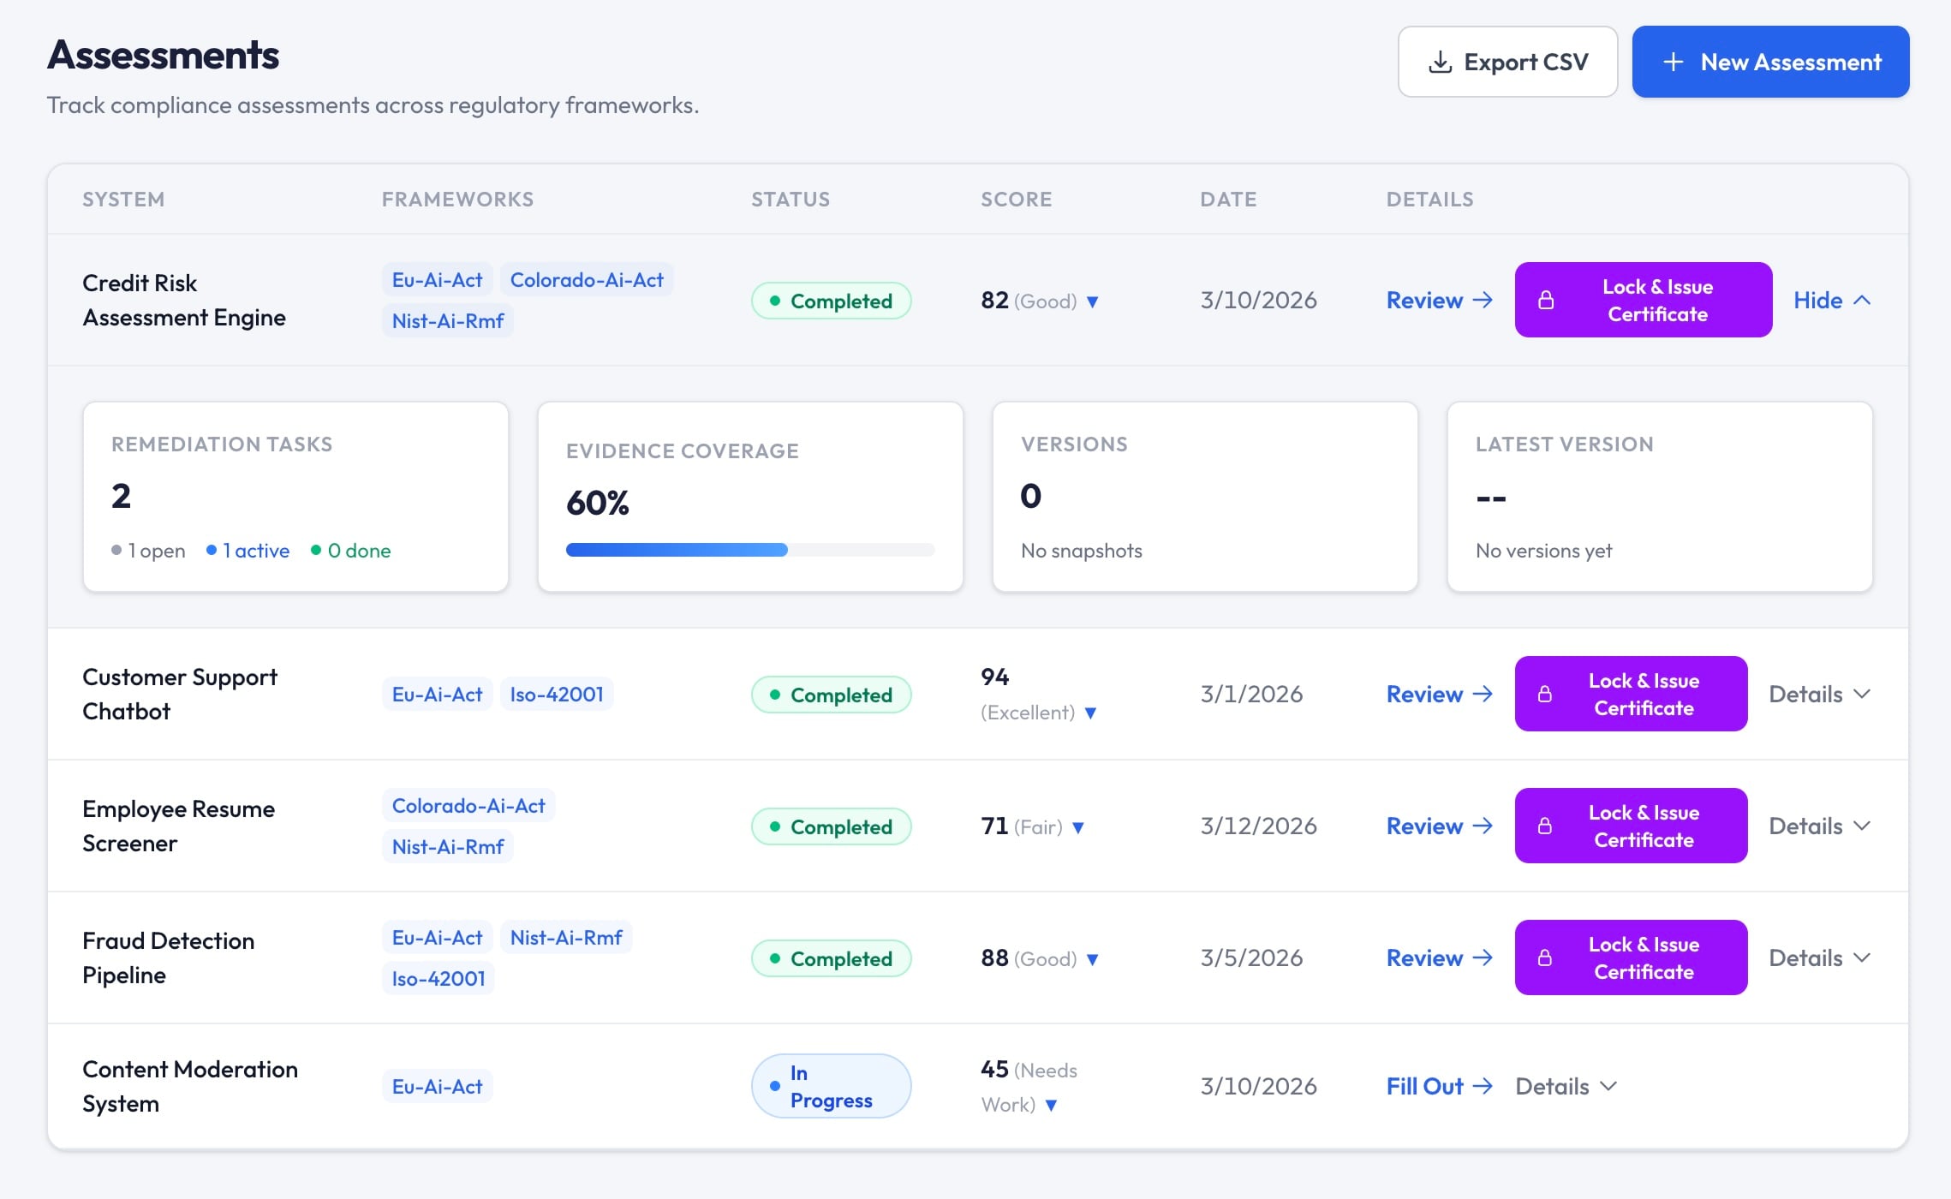Click the lock icon in the Employee Resume Screener row
1951x1199 pixels.
tap(1544, 826)
